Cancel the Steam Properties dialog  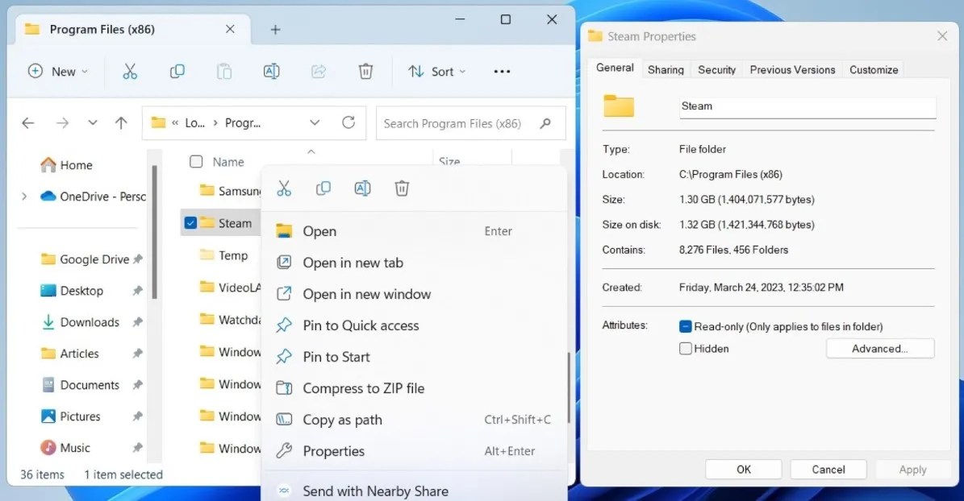tap(828, 469)
